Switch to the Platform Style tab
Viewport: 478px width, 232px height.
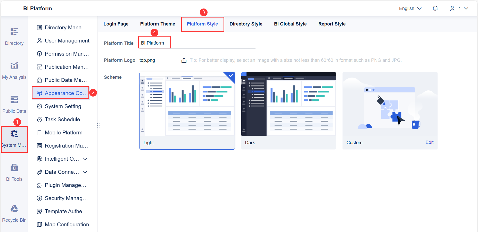(202, 24)
